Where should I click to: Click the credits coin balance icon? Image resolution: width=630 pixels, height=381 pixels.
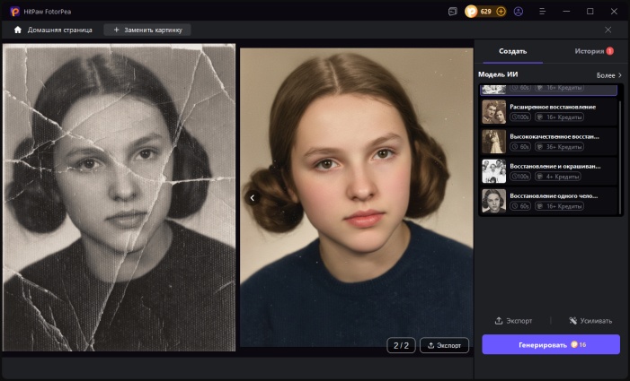(x=473, y=12)
